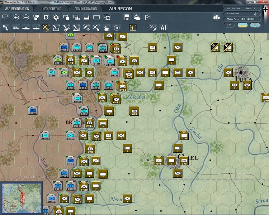269x215 pixels.
Task: Click the Motor Pool 150K readout
Action: coord(242,19)
